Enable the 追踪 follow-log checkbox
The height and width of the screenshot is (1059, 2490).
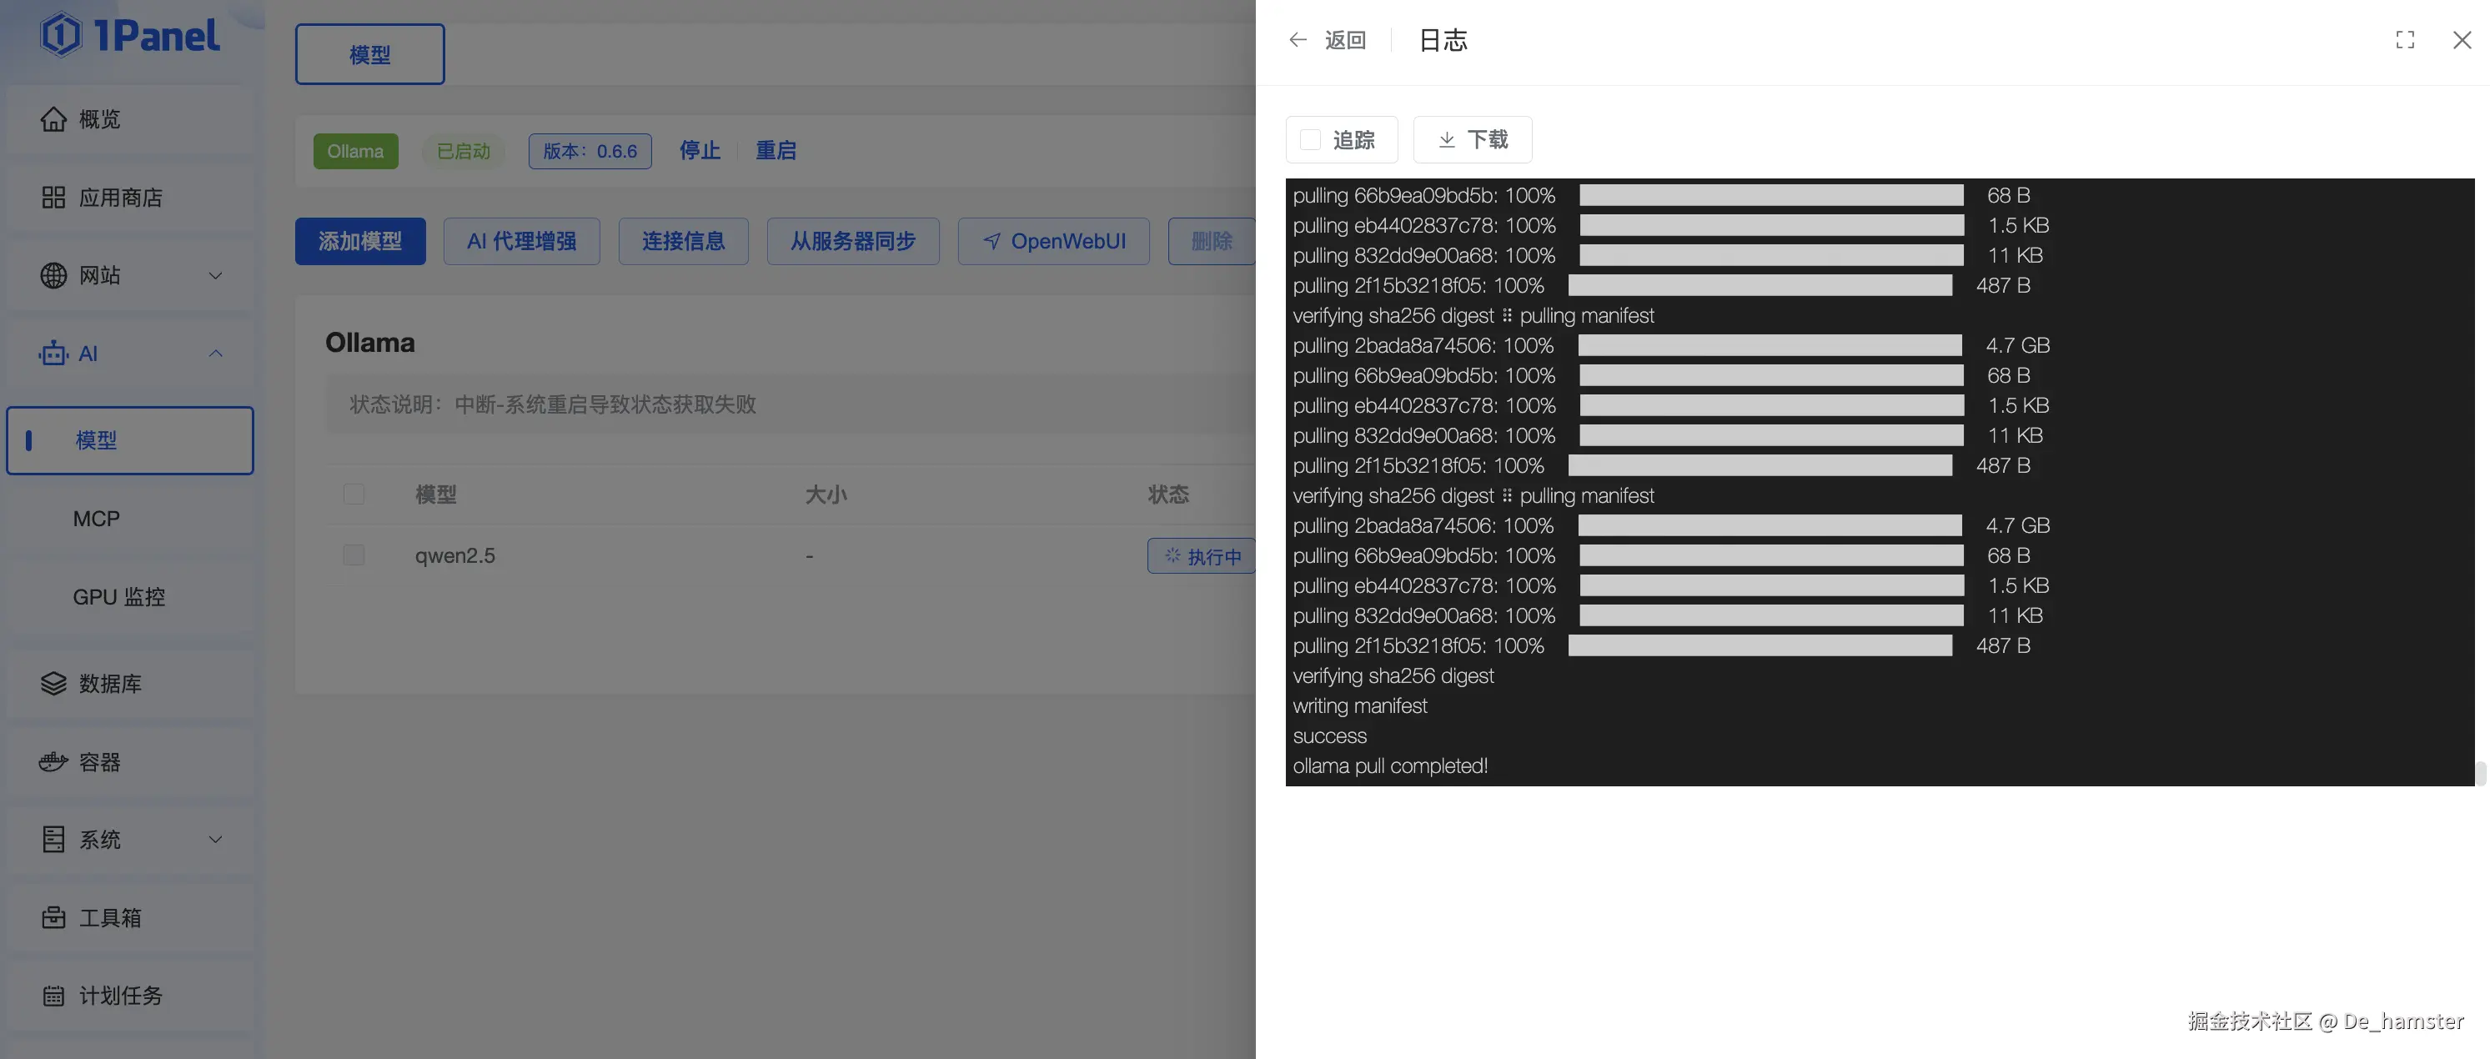(1310, 140)
